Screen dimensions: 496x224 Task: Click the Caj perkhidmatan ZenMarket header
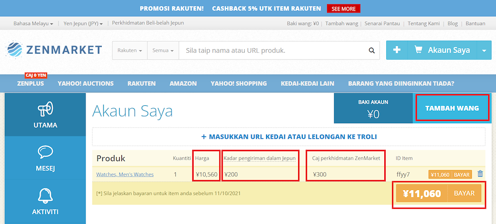[x=346, y=158]
